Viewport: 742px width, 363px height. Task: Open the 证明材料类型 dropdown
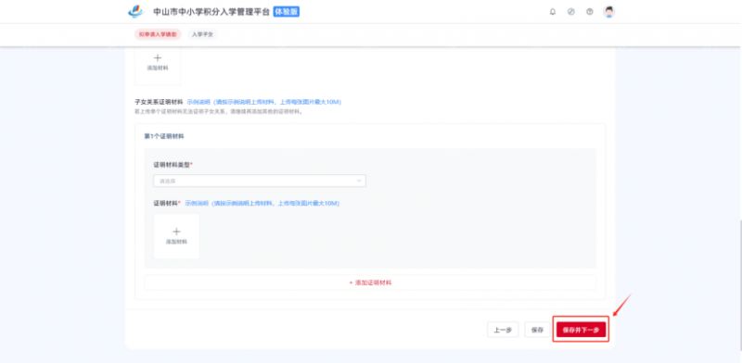260,181
